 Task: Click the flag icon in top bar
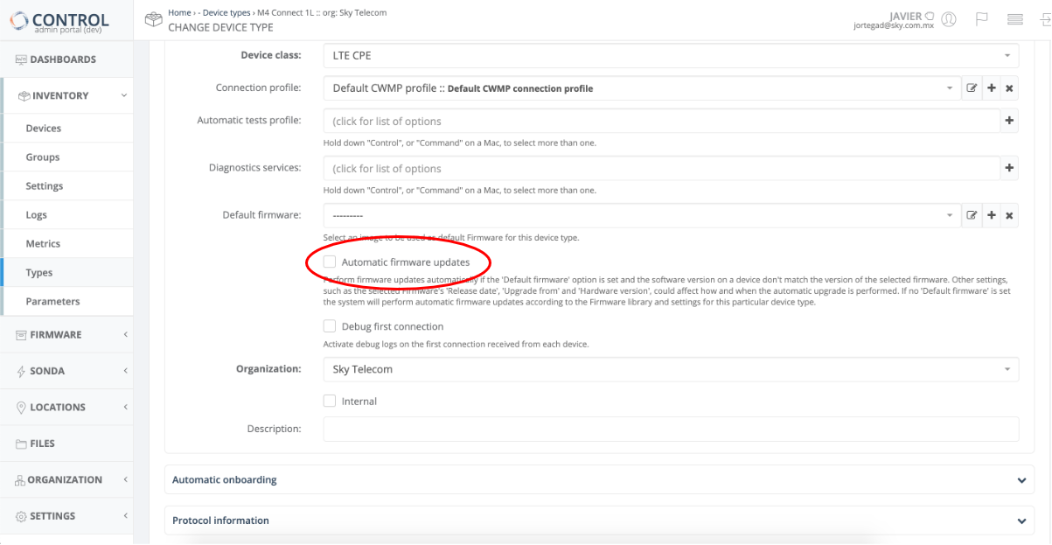coord(982,19)
